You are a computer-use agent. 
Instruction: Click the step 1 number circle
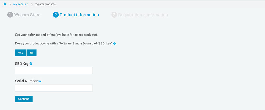tap(10, 15)
